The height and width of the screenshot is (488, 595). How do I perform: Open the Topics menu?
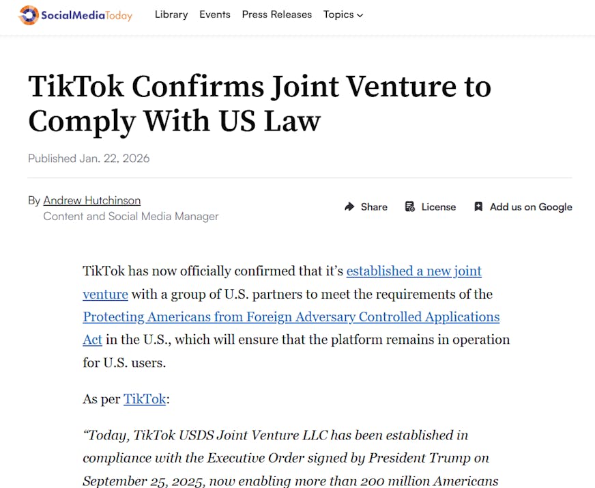pos(339,14)
